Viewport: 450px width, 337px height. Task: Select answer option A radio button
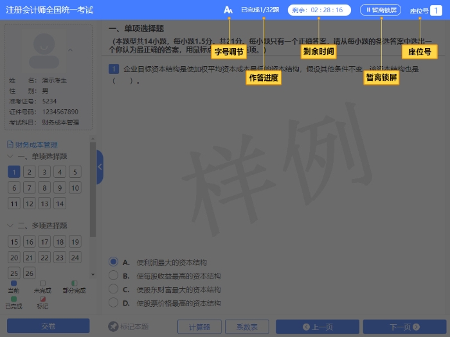[113, 262]
